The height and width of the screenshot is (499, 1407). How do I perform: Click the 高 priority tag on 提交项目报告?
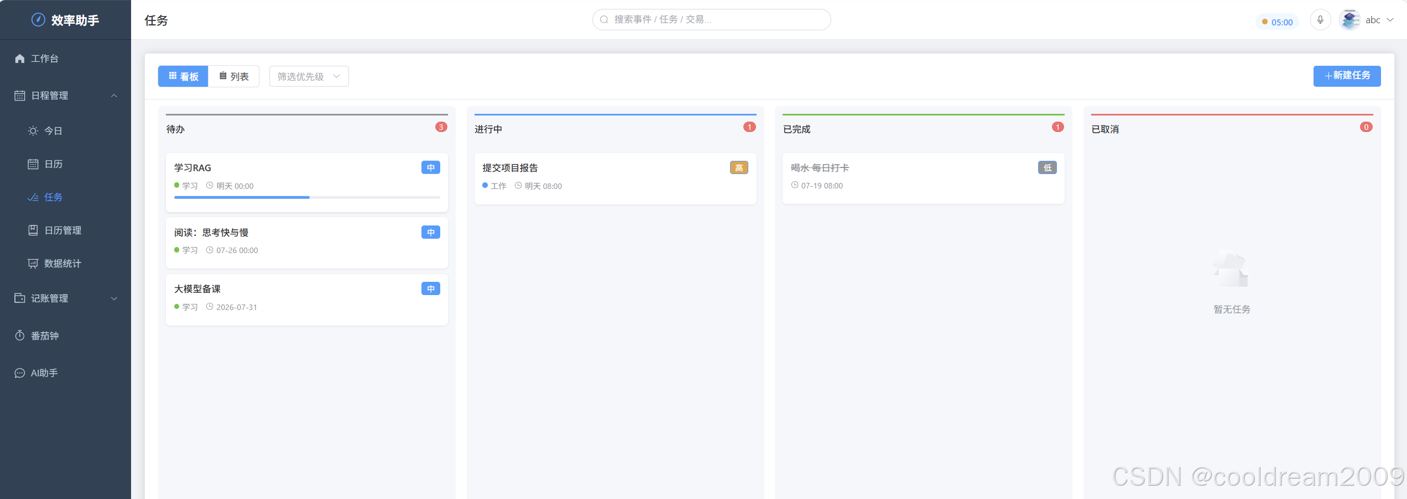[739, 167]
